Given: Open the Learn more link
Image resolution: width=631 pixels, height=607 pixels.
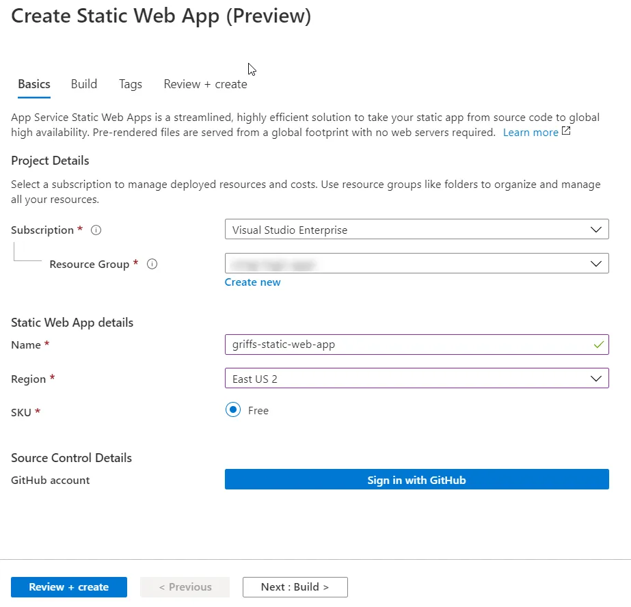Looking at the screenshot, I should tap(531, 133).
